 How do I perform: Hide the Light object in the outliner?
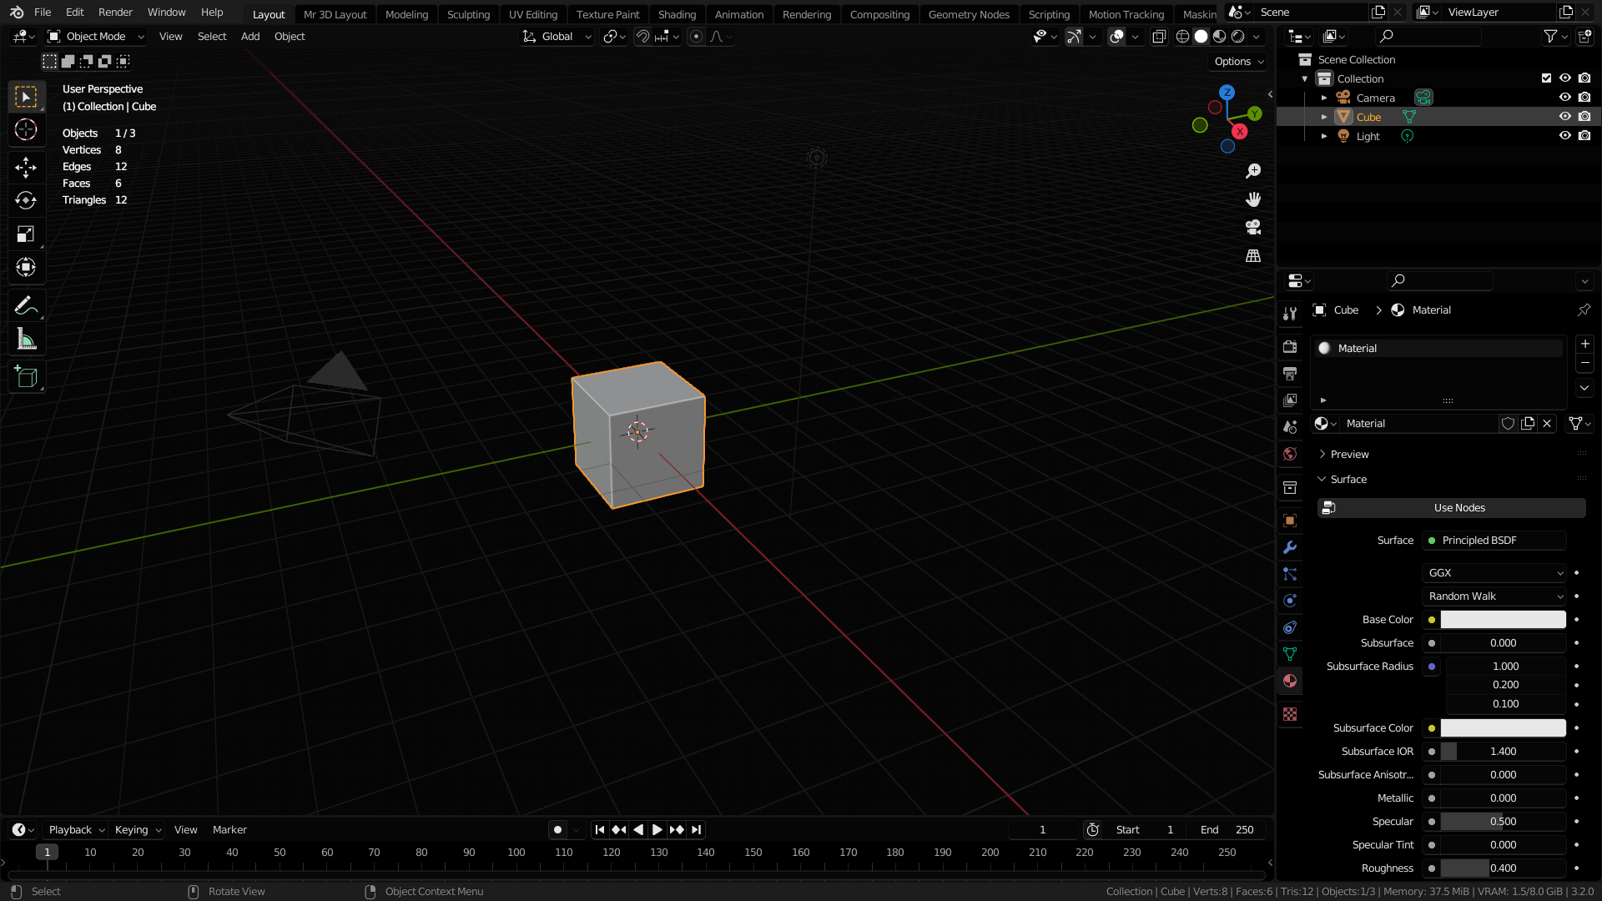point(1564,135)
